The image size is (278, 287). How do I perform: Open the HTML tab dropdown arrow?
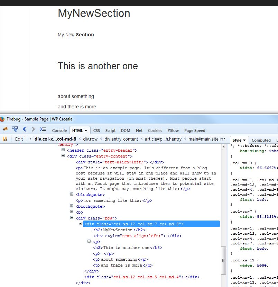coord(86,131)
